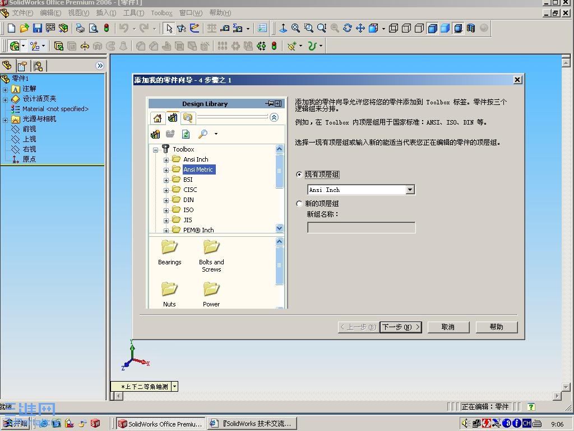
Task: Click the Section View icon
Action: pyautogui.click(x=471, y=28)
